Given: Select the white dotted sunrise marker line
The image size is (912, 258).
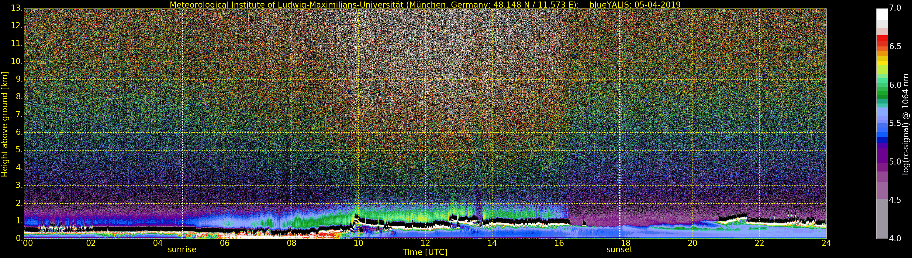Looking at the screenshot, I should click(182, 124).
